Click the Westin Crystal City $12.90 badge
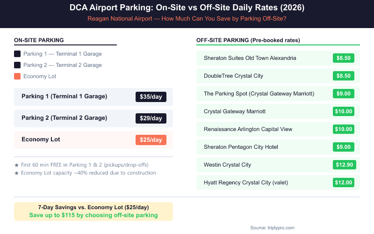 pos(344,165)
